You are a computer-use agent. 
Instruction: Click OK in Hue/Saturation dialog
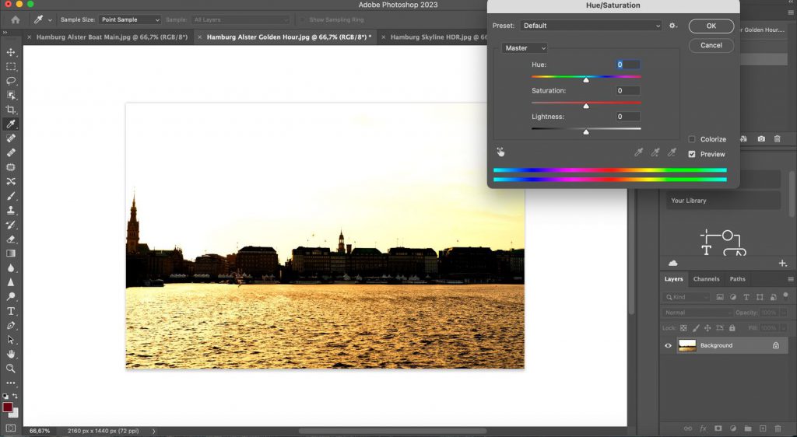pos(711,26)
